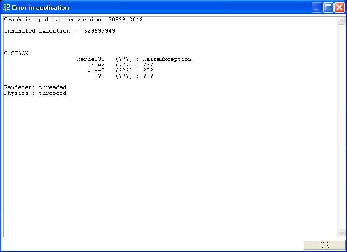Click the 'RaiseException' text
The image size is (347, 252).
[x=167, y=59]
